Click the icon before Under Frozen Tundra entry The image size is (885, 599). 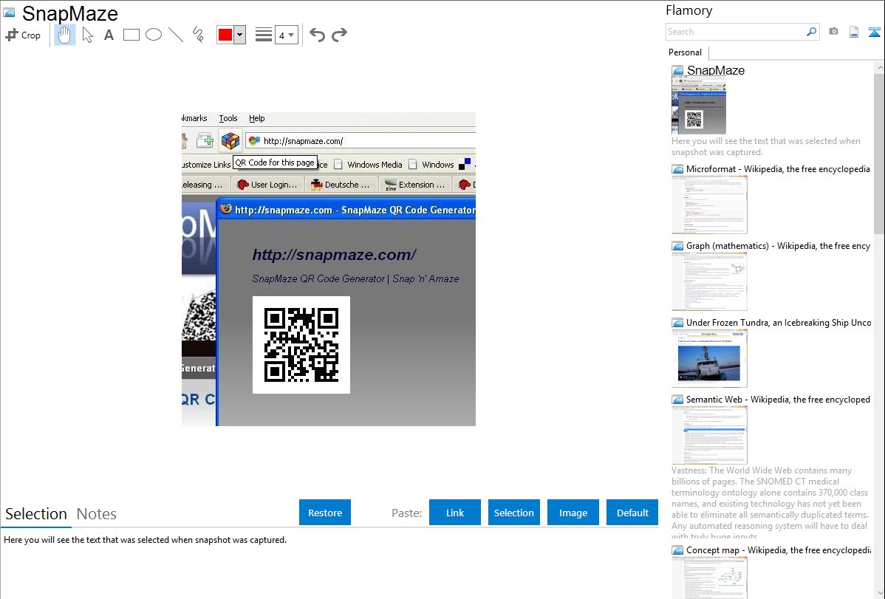(677, 323)
